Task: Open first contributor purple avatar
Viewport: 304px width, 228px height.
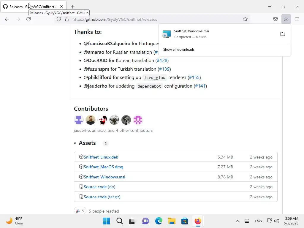Action: click(79, 120)
